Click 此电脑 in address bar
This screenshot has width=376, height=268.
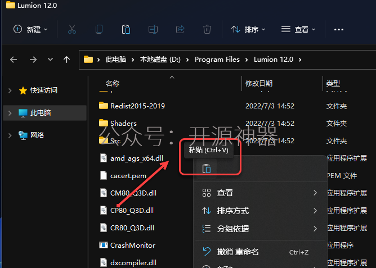116,60
